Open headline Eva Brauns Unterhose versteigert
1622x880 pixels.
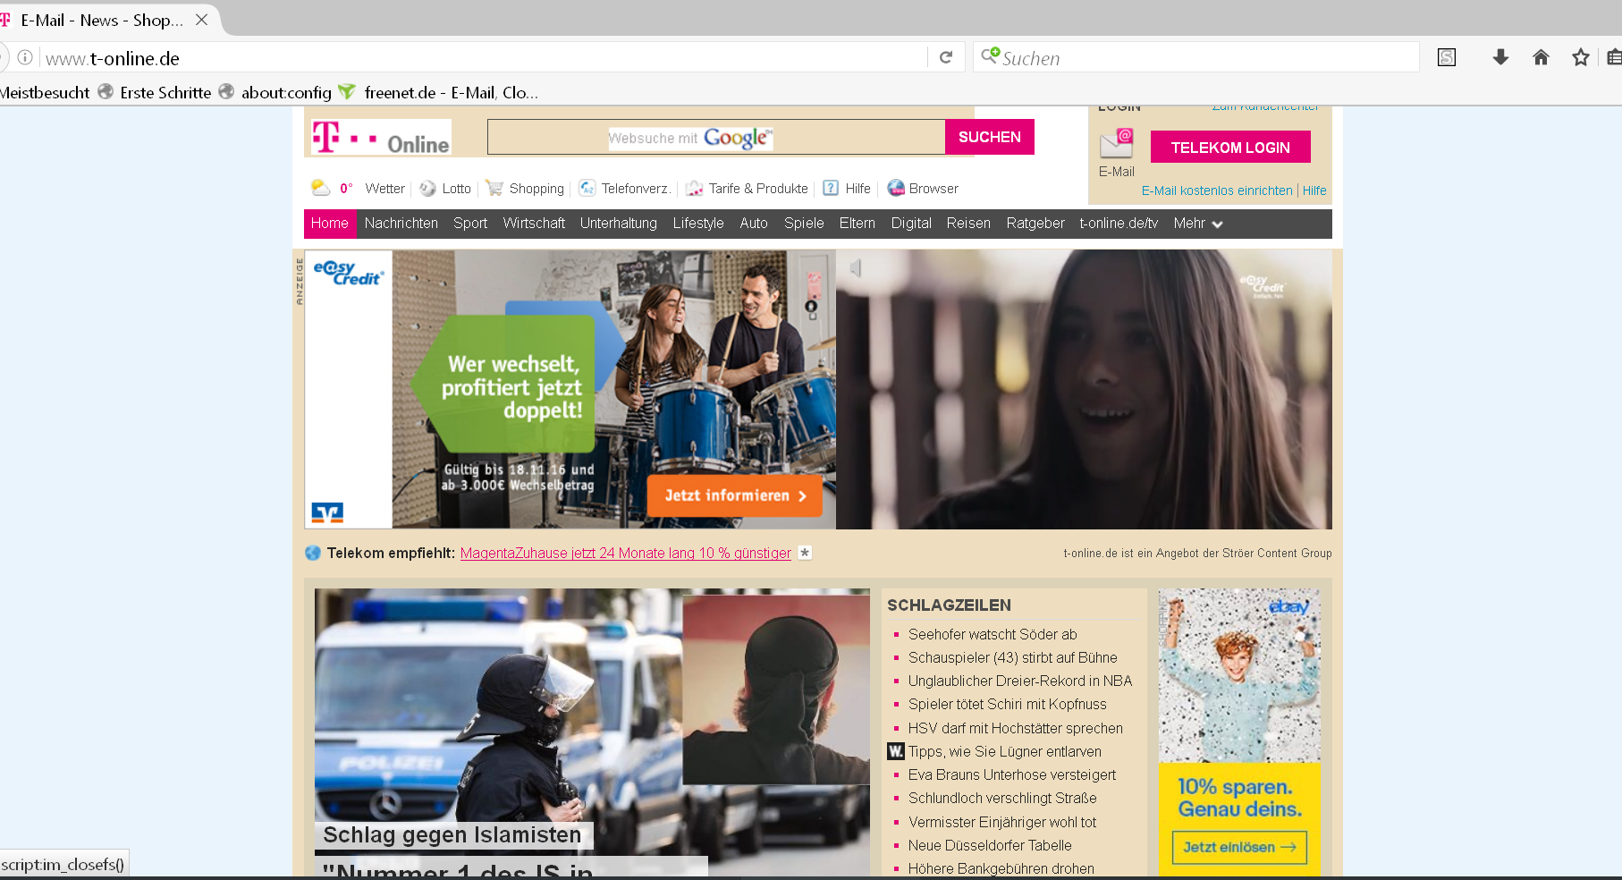click(x=1012, y=774)
